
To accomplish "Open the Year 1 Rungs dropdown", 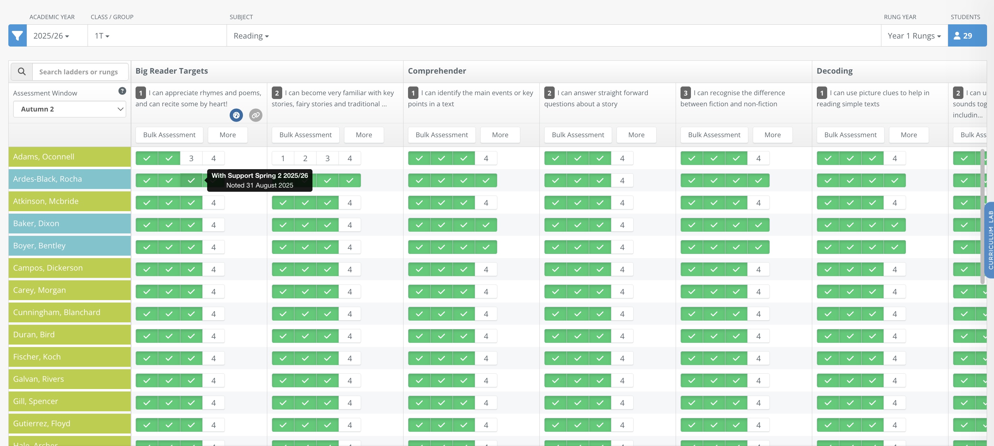I will (x=914, y=36).
